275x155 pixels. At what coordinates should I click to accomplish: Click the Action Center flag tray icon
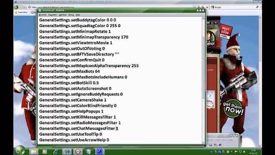tap(236, 151)
